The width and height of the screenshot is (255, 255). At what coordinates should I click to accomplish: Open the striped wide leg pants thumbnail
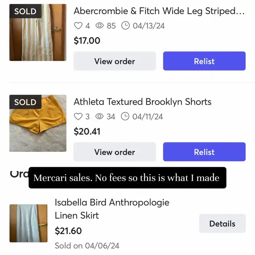[x=38, y=33]
